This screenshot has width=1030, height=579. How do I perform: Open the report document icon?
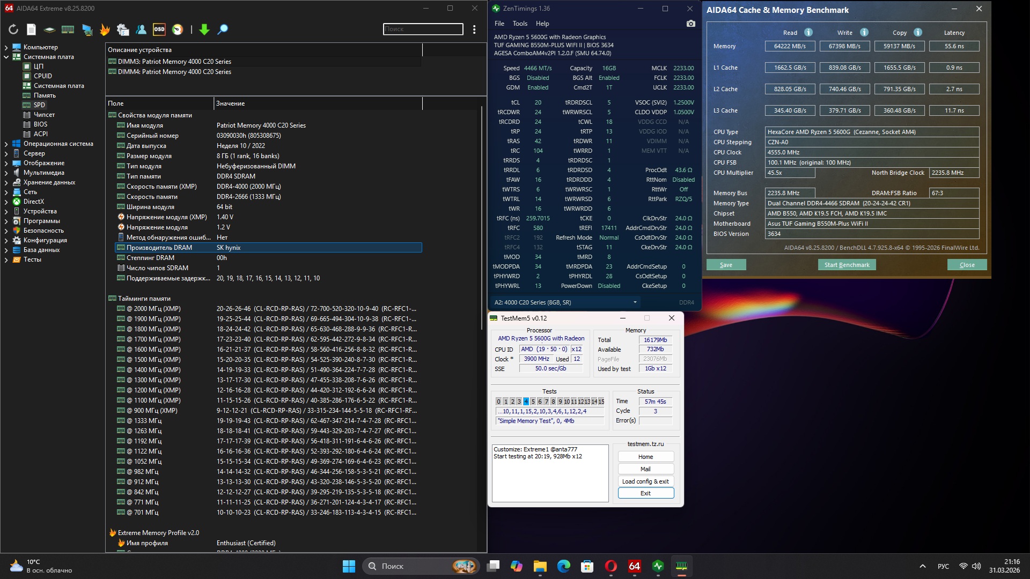pyautogui.click(x=32, y=29)
